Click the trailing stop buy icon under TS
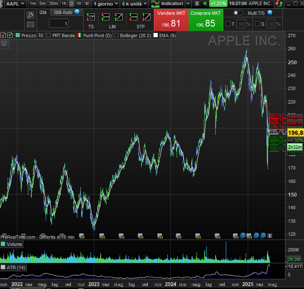Screen dimensions: 304x289 90,17
